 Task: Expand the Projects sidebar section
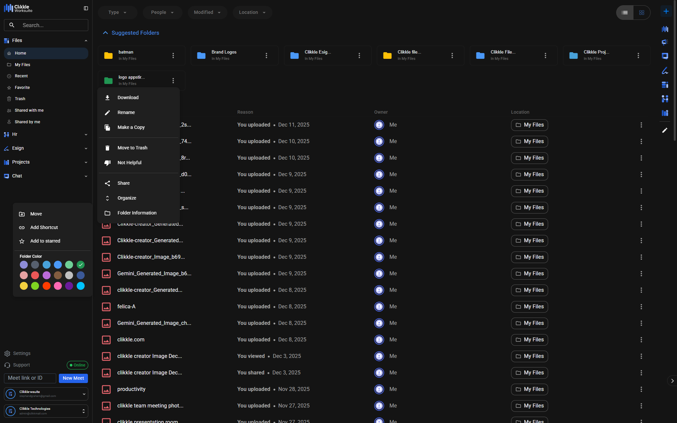pos(86,162)
